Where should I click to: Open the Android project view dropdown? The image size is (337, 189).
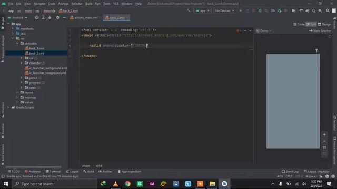(x=17, y=17)
